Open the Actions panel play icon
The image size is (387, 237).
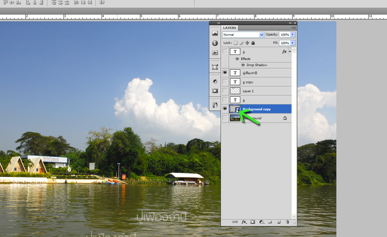click(215, 53)
